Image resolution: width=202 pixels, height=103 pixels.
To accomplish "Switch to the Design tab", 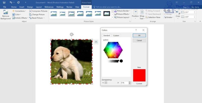I will 30,7.
